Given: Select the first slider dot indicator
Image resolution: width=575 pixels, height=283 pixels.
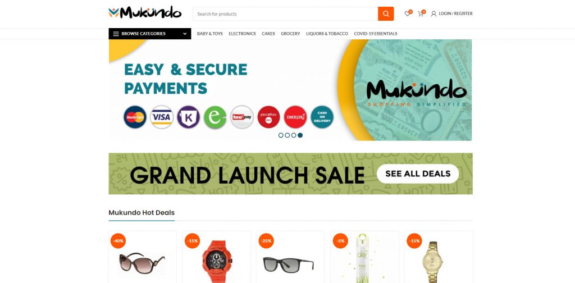Looking at the screenshot, I should click(x=281, y=135).
